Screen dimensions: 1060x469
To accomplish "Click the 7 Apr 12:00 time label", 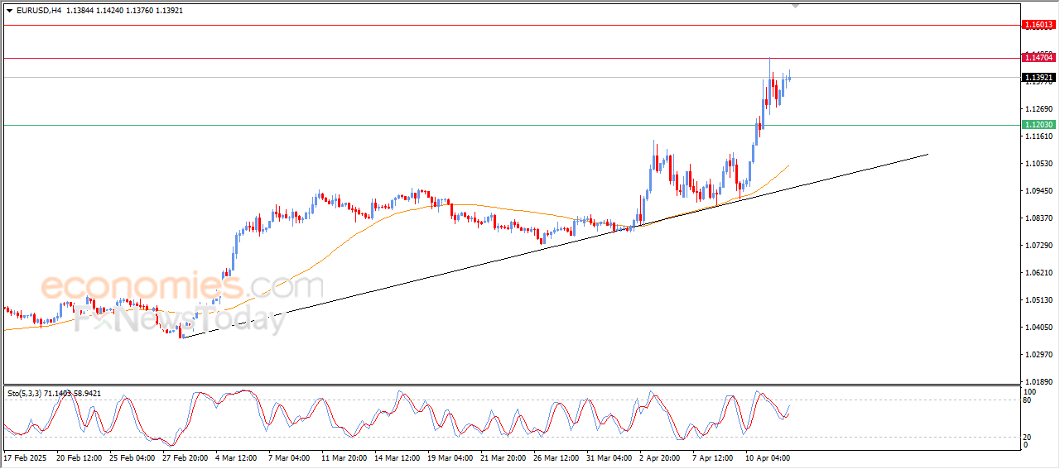I will click(x=713, y=457).
